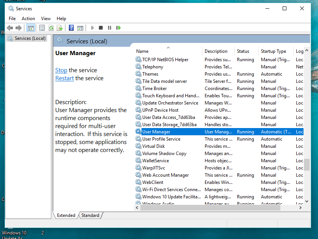Switch to the Standard tab
The width and height of the screenshot is (318, 239).
pyautogui.click(x=90, y=215)
